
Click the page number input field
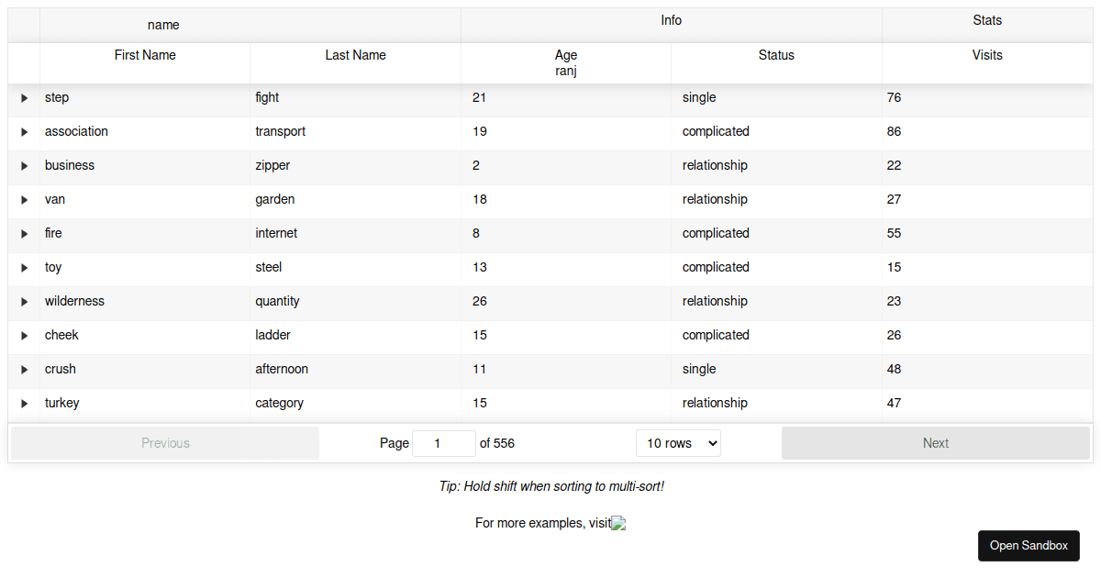coord(444,442)
